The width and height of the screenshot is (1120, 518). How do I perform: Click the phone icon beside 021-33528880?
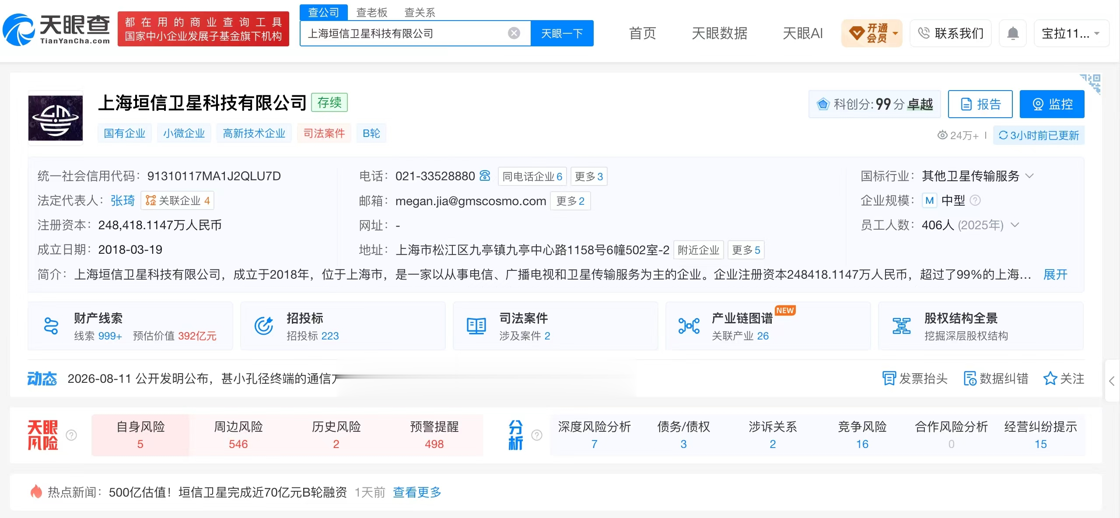coord(485,176)
